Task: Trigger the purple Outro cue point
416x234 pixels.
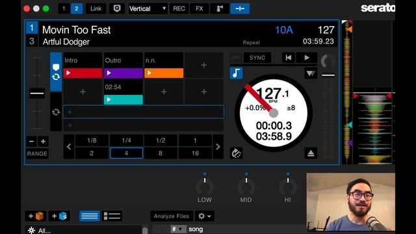Action: [123, 73]
